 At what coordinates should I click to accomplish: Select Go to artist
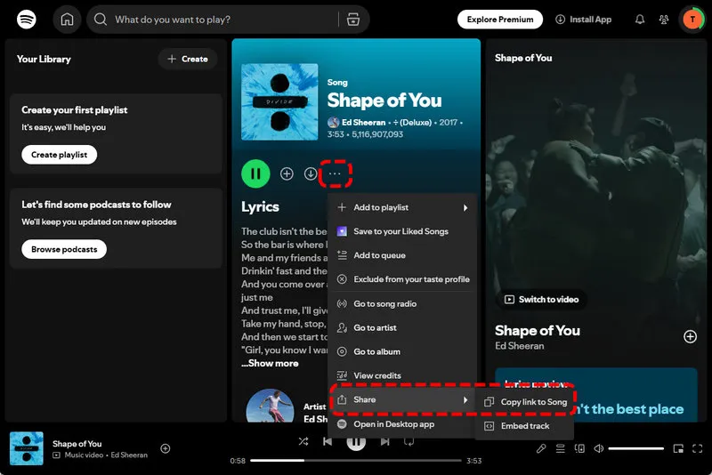coord(402,327)
